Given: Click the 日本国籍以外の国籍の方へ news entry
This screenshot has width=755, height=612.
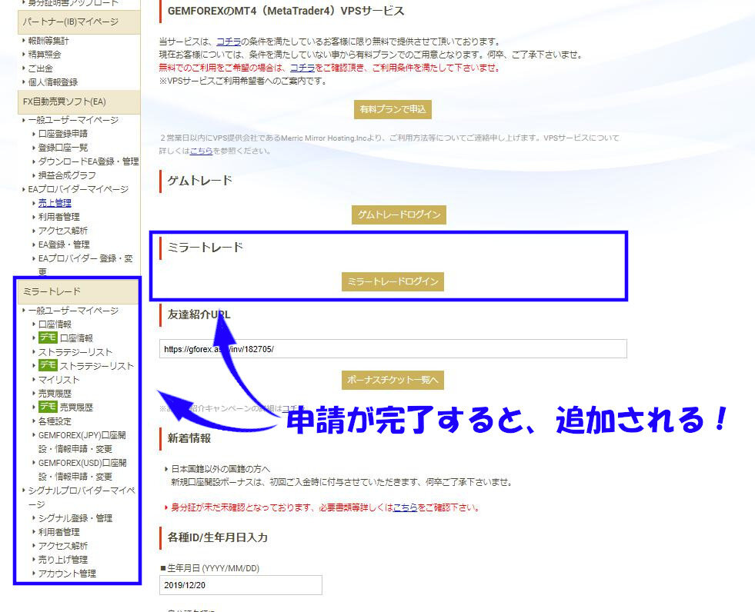Looking at the screenshot, I should point(221,469).
